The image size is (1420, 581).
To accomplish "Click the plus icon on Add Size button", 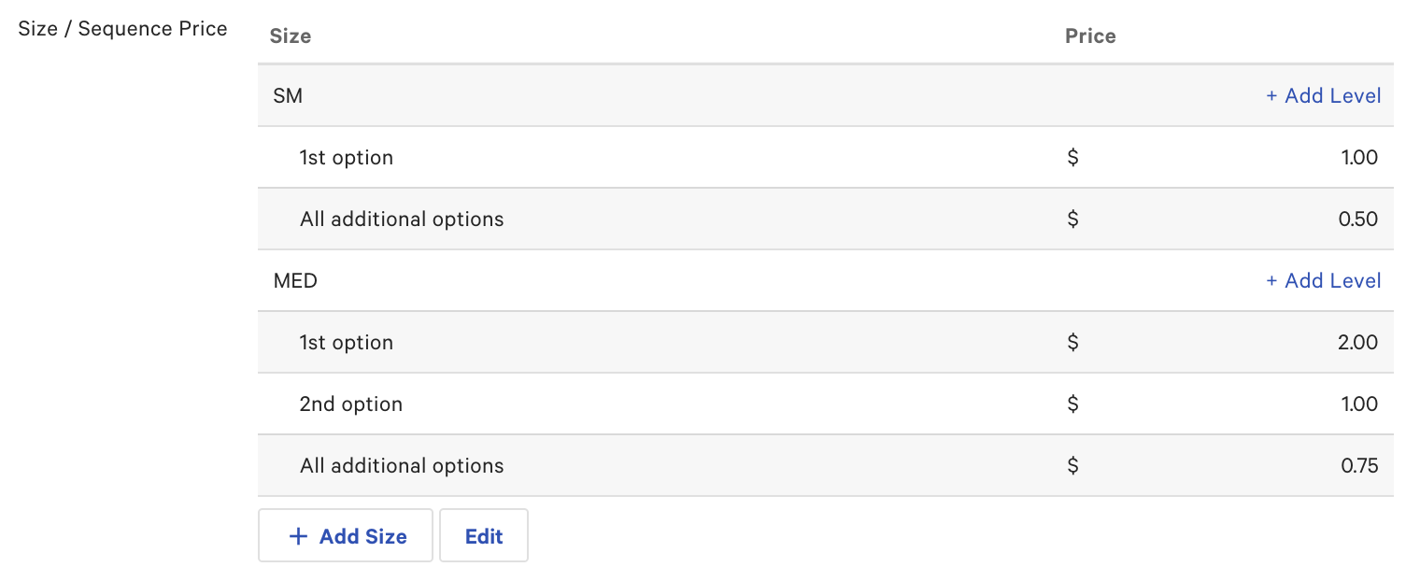I will click(299, 535).
